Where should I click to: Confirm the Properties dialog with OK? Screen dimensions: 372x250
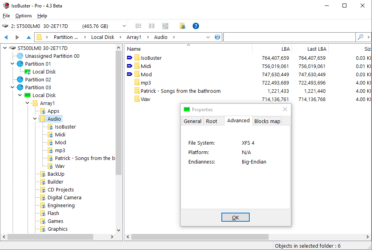[235, 217]
